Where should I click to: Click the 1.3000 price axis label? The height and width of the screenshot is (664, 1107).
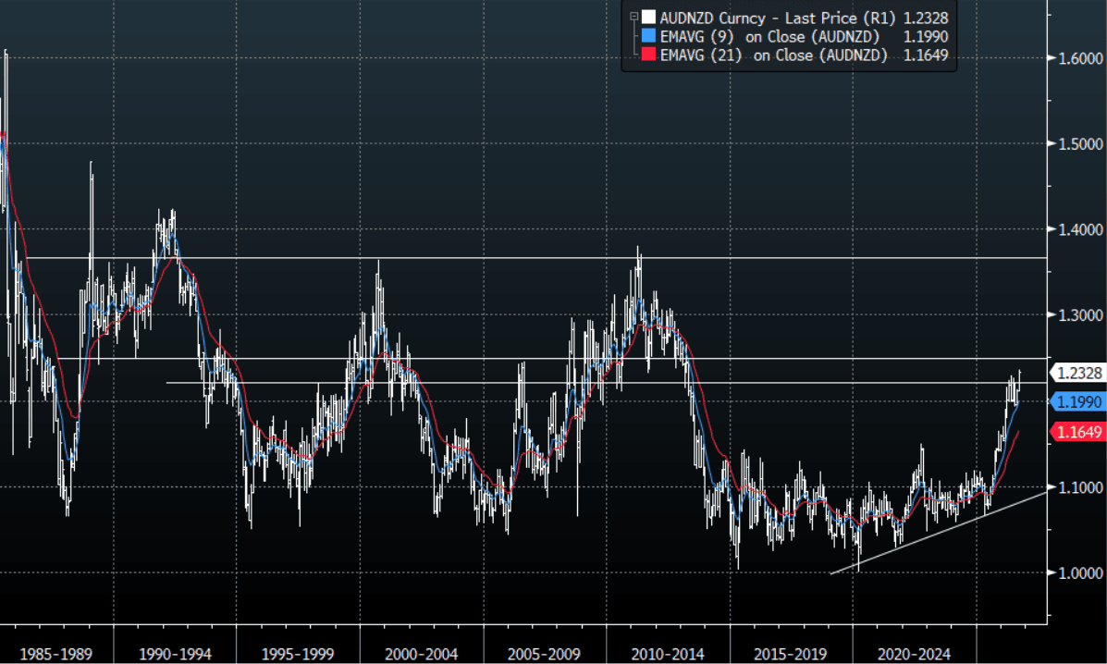click(x=1080, y=315)
